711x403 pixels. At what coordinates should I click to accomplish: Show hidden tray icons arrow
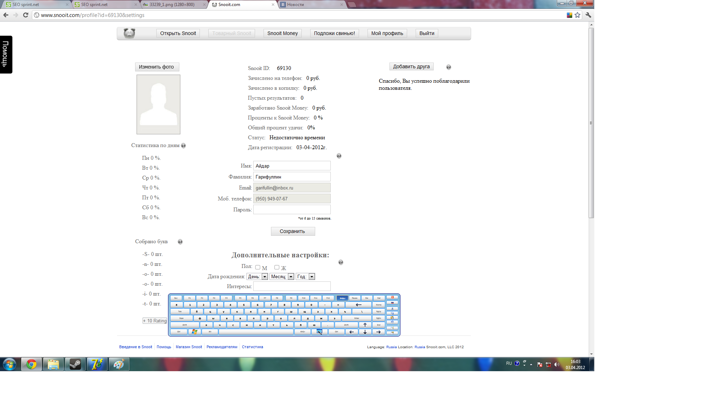point(531,364)
